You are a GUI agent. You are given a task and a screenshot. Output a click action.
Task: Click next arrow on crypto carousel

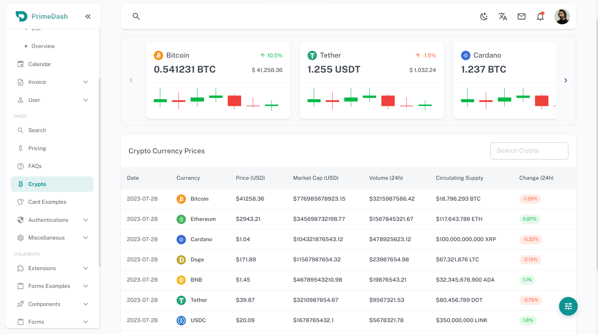[x=566, y=80]
